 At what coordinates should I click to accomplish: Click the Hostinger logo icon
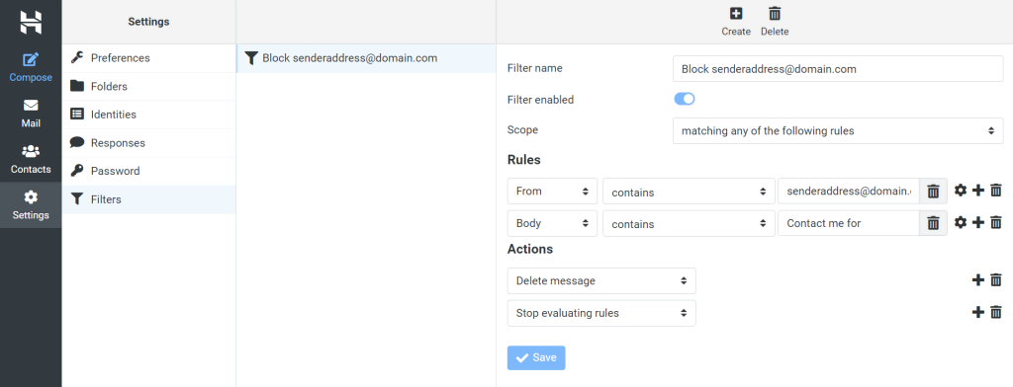31,22
